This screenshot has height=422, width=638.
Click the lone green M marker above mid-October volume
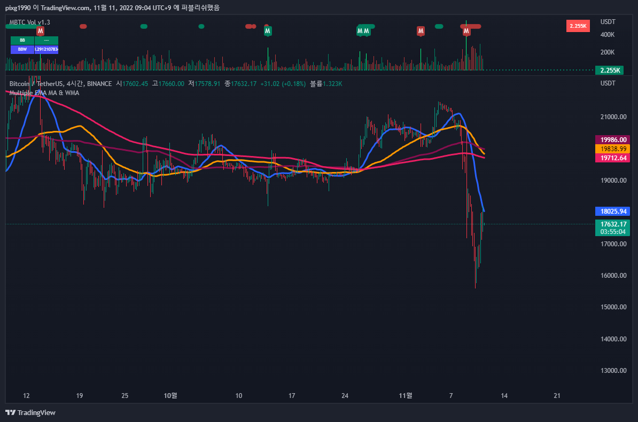click(x=267, y=31)
